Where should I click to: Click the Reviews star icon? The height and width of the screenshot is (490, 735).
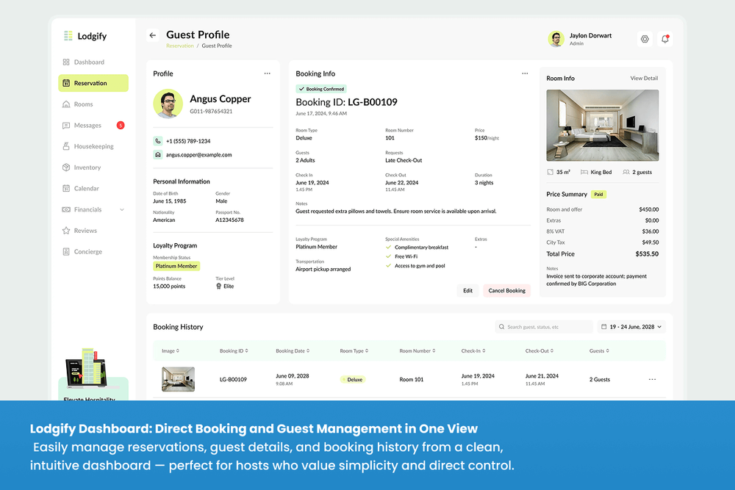[66, 231]
